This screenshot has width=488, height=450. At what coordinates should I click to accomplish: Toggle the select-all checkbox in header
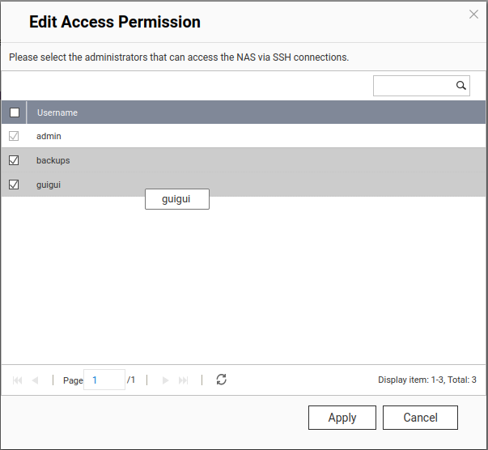(14, 112)
